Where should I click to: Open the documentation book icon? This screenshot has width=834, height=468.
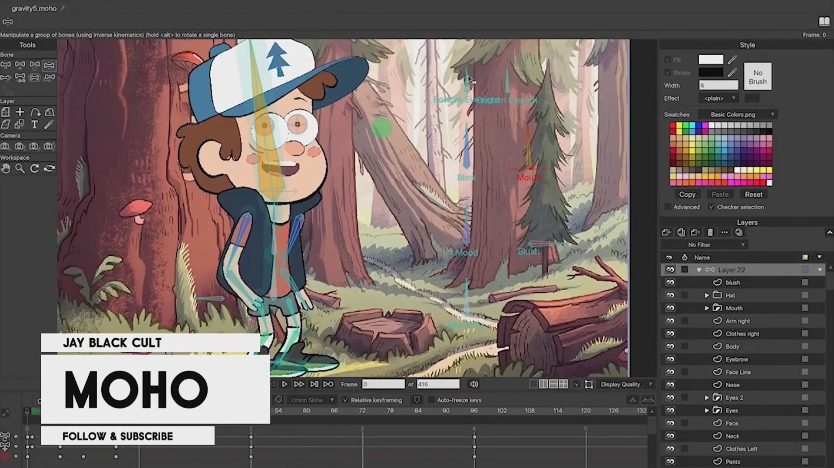[824, 21]
